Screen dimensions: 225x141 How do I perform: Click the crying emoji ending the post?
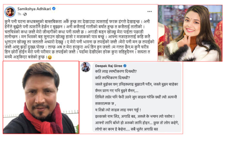[x=50, y=57]
